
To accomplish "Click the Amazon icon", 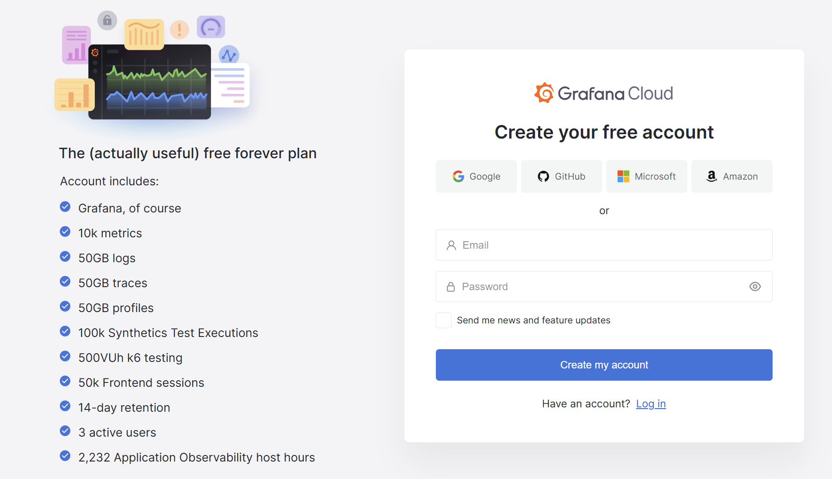I will point(711,176).
